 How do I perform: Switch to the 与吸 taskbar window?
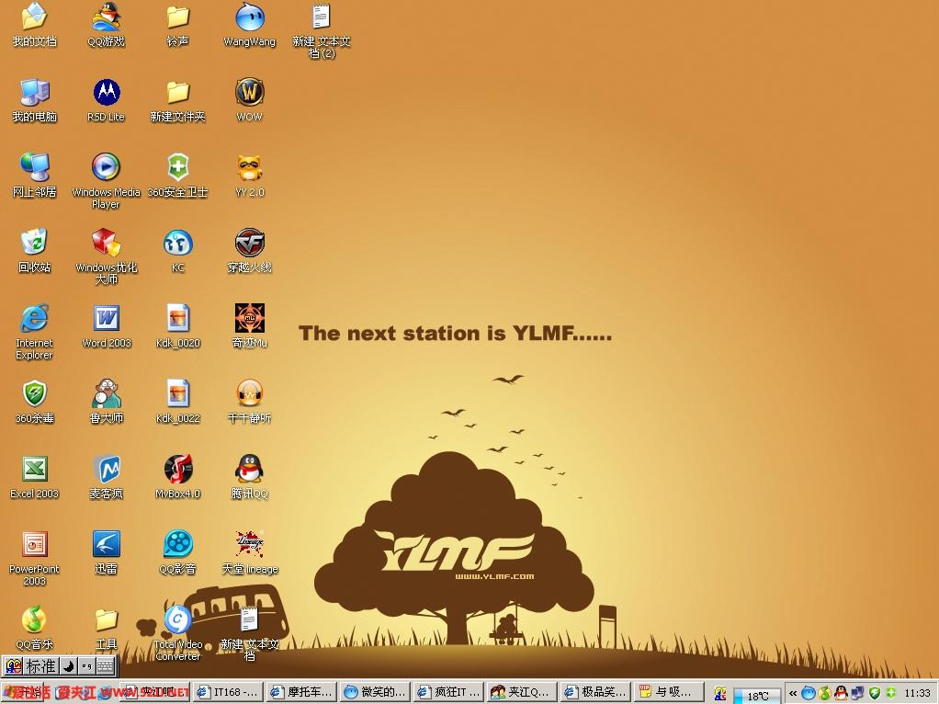click(668, 692)
